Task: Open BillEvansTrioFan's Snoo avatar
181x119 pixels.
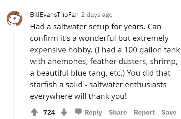Action: point(14,19)
